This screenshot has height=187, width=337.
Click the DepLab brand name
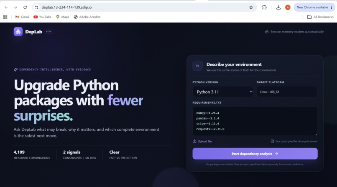tap(34, 32)
